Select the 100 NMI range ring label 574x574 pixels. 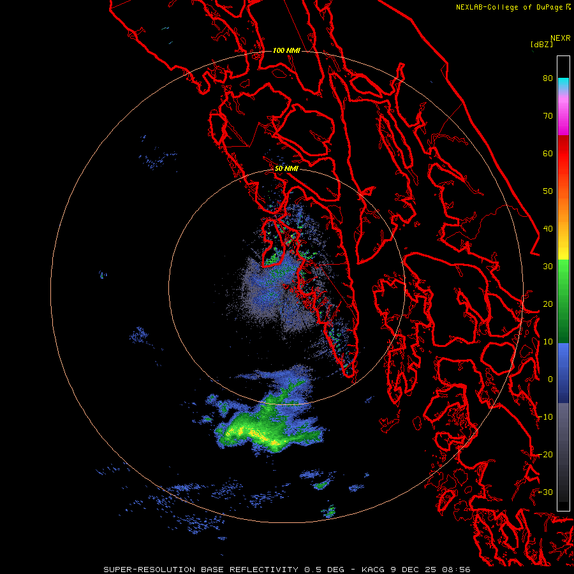[x=286, y=50]
